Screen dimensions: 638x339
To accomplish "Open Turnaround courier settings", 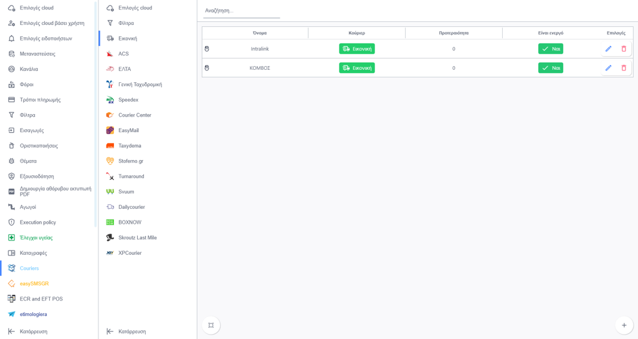I will point(131,176).
